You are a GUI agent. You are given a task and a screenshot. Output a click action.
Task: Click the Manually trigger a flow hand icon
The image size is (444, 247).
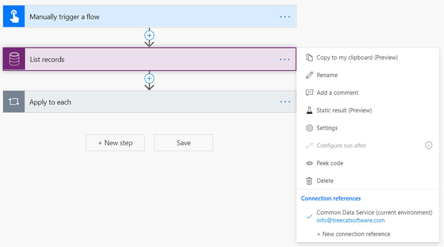tap(14, 17)
